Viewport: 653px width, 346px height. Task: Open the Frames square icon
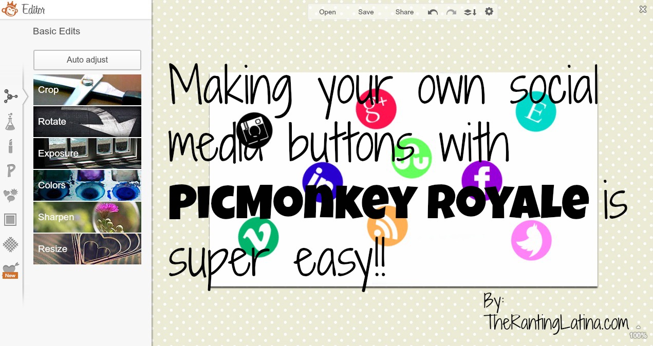pos(10,220)
